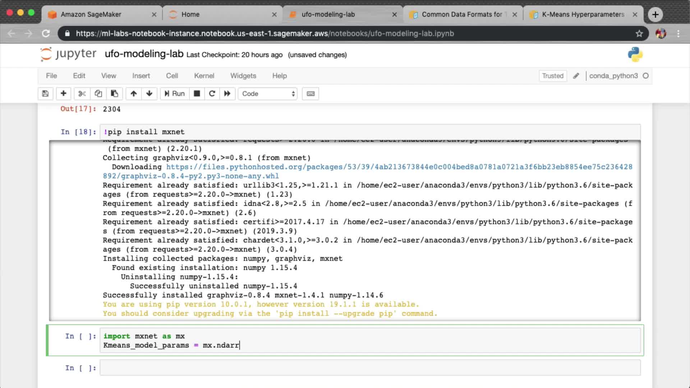Move selected cell down arrow
This screenshot has width=690, height=388.
pyautogui.click(x=149, y=94)
